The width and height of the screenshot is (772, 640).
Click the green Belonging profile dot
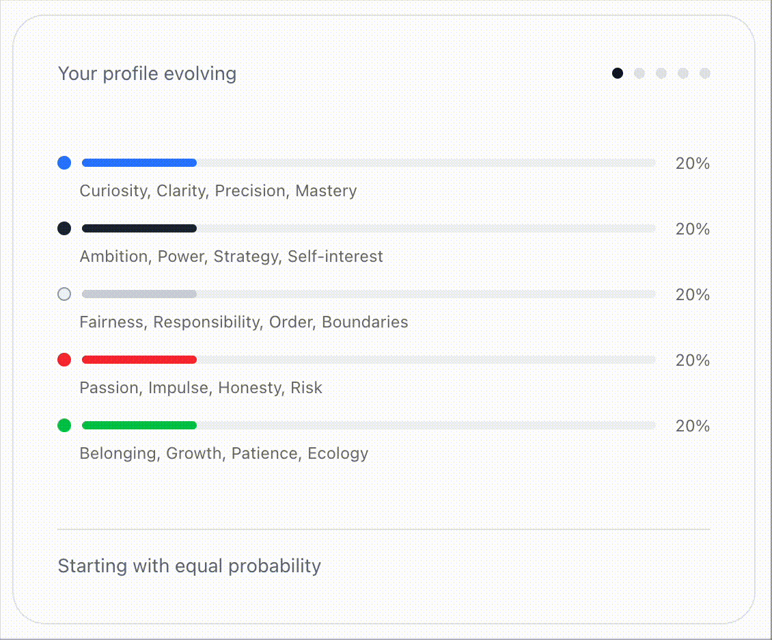pyautogui.click(x=64, y=425)
